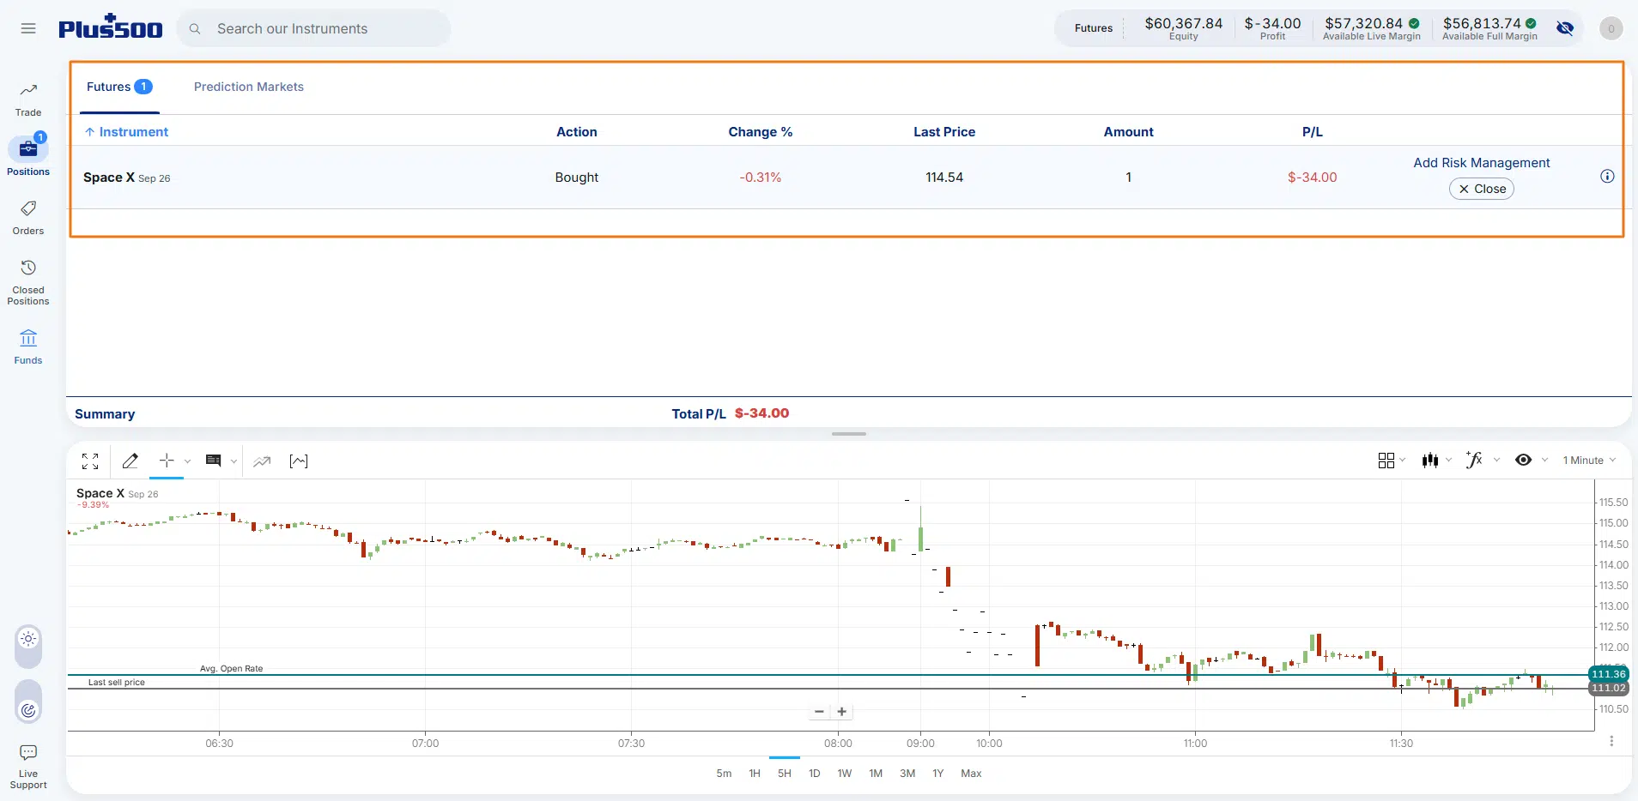Switch to the Futures tab
This screenshot has height=801, width=1638.
coord(119,87)
